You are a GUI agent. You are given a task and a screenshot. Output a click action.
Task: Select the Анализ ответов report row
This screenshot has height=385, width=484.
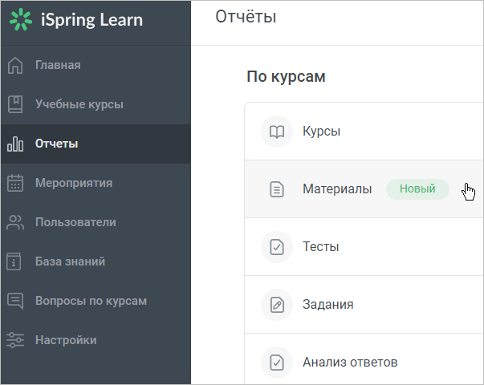coord(364,359)
